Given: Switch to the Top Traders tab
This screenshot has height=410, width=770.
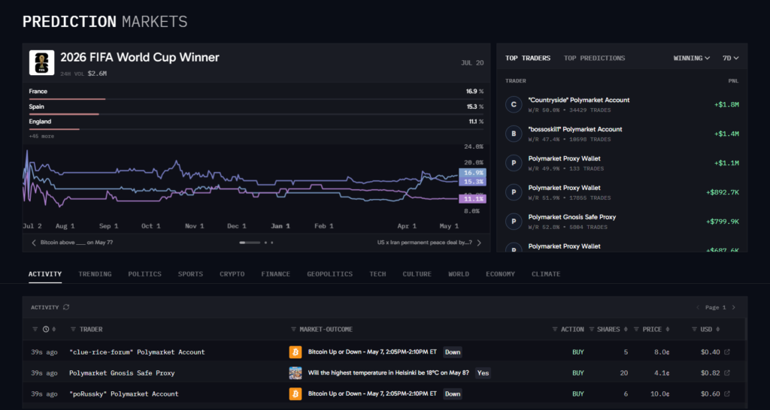Looking at the screenshot, I should tap(528, 58).
